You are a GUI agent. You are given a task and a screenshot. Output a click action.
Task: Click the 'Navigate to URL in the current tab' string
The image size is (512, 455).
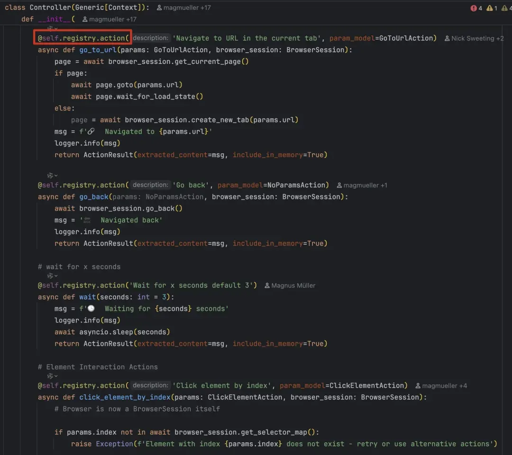click(x=247, y=38)
